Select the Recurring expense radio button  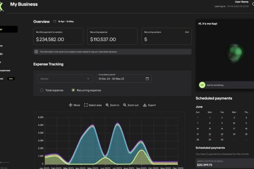73,90
